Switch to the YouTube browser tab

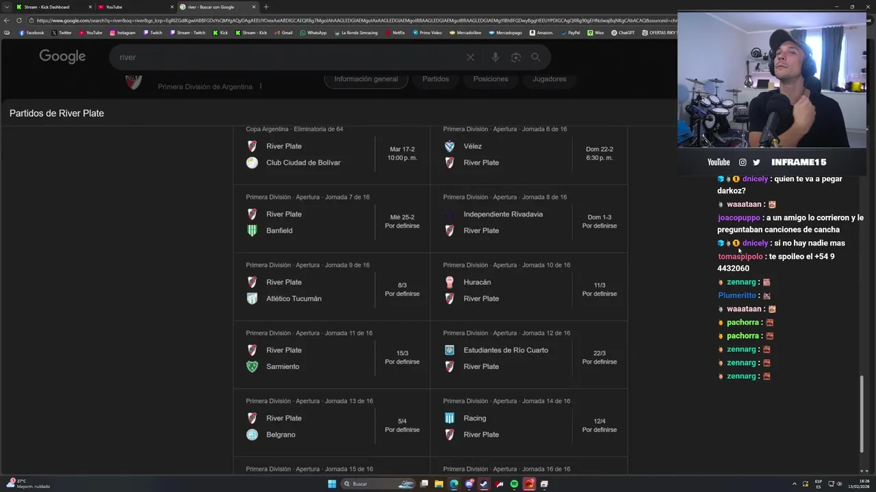(136, 7)
